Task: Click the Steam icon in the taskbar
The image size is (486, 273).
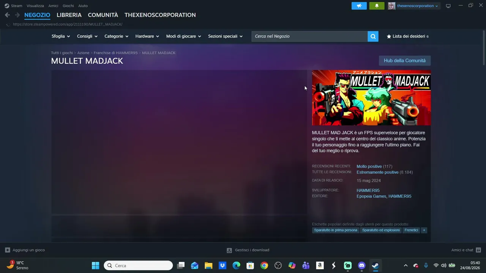Action: [375, 265]
